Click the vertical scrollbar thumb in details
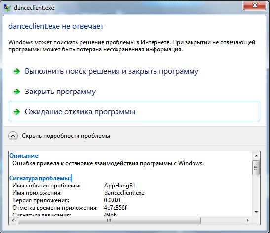 256,168
